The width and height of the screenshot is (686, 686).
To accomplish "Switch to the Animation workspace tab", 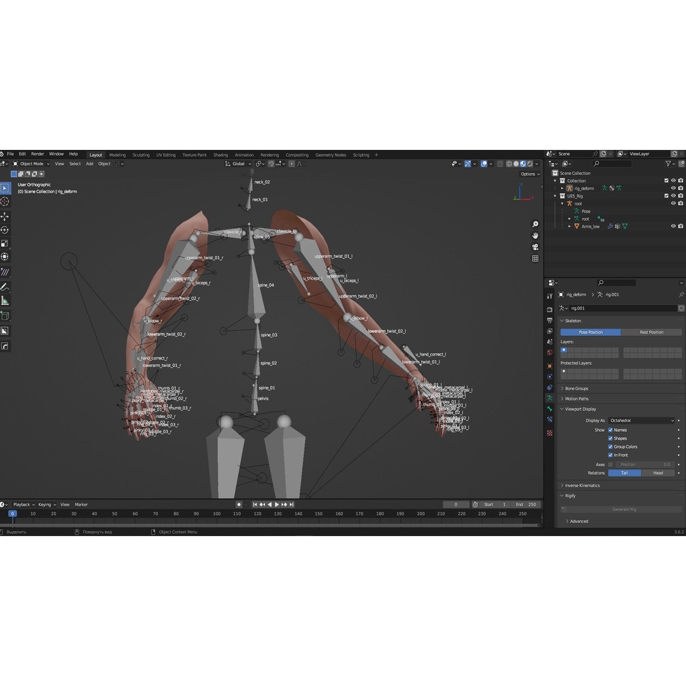I will (x=244, y=154).
